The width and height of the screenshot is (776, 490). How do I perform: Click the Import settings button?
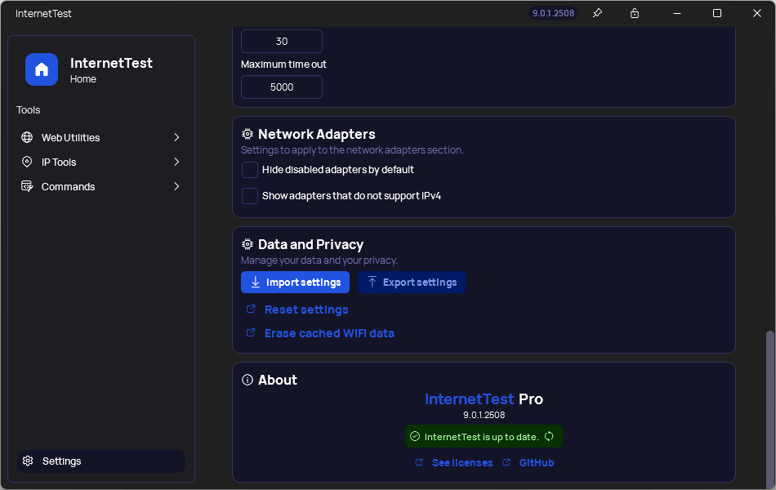tap(295, 282)
